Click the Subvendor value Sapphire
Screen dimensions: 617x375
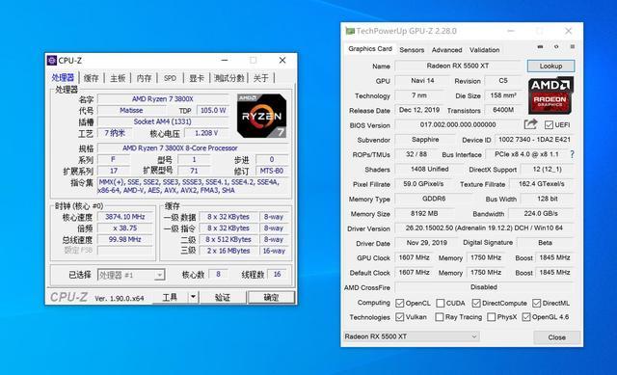click(x=425, y=140)
